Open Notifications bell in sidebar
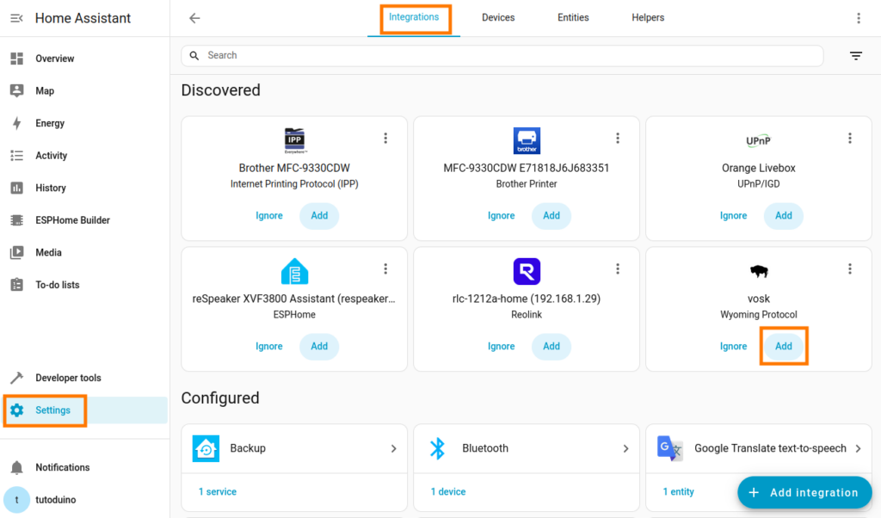This screenshot has height=518, width=881. 16,467
